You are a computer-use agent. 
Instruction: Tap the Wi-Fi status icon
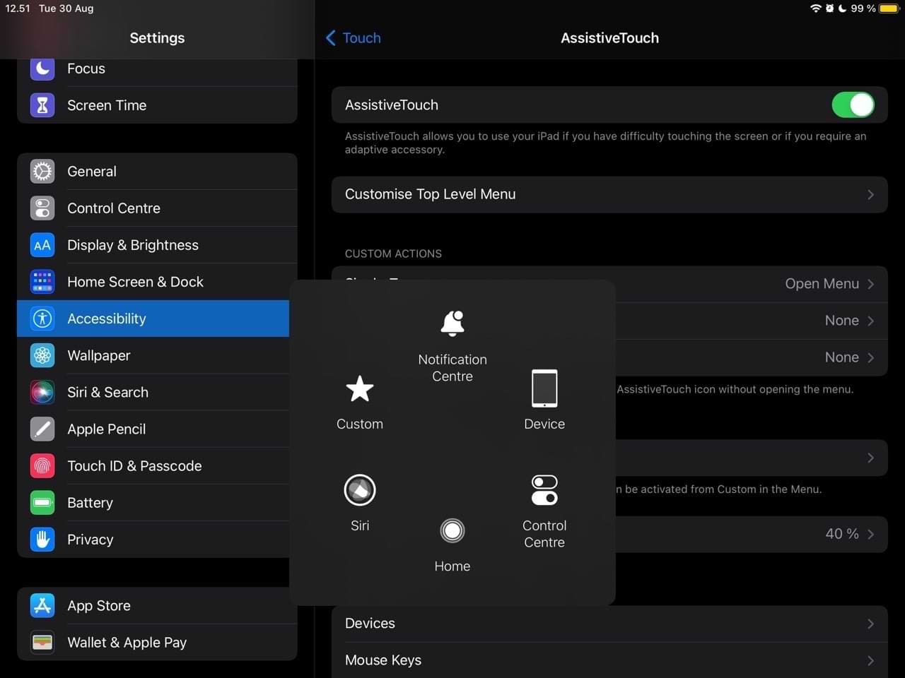click(x=816, y=8)
